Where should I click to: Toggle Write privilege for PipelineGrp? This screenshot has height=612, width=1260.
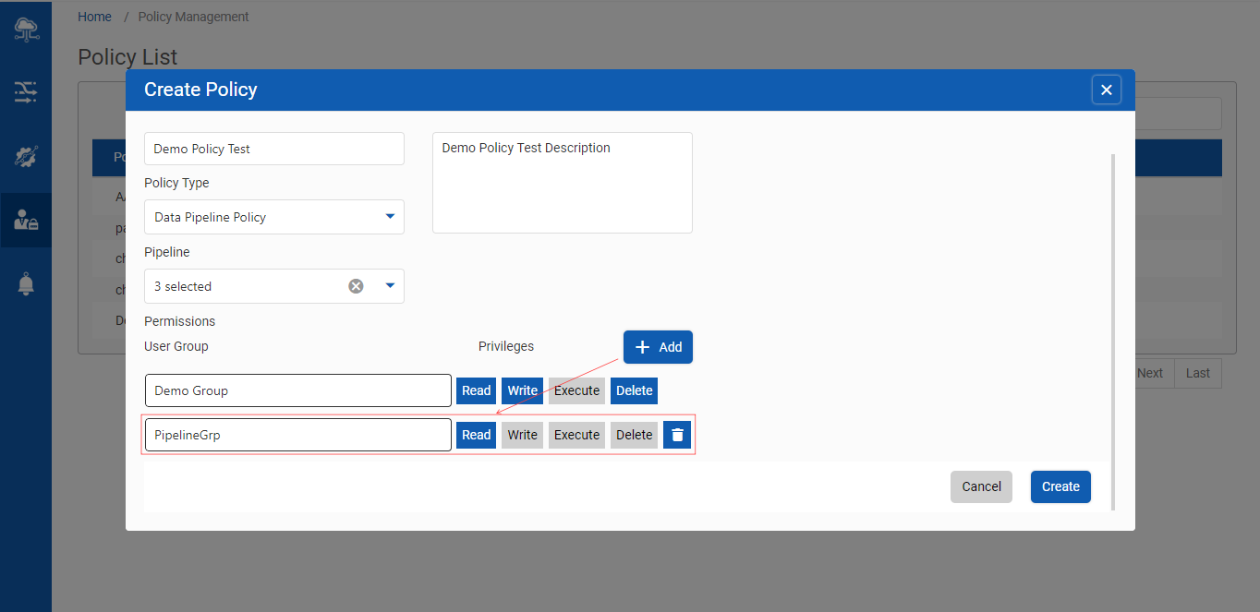tap(522, 435)
